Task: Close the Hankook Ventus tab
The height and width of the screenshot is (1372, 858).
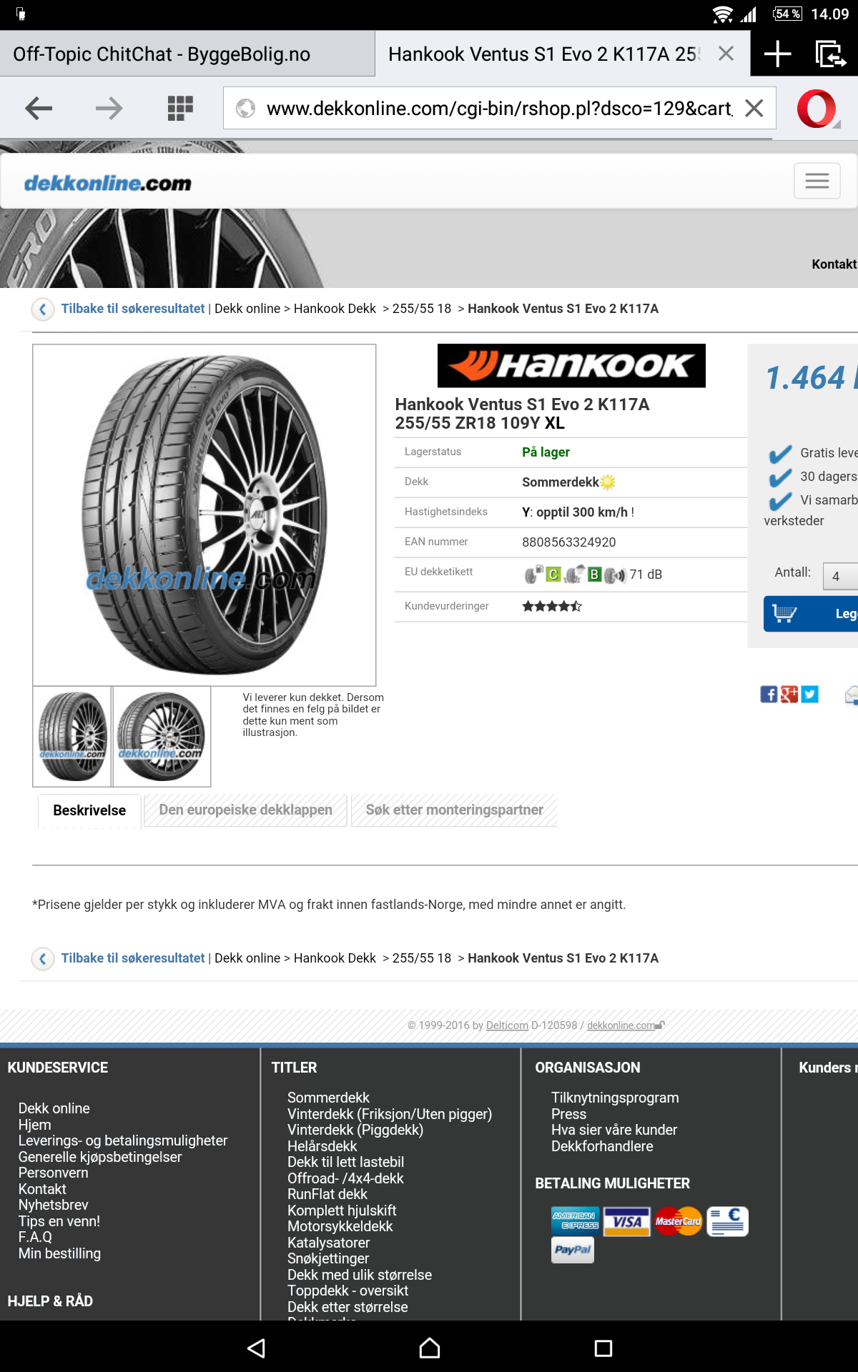Action: tap(726, 54)
